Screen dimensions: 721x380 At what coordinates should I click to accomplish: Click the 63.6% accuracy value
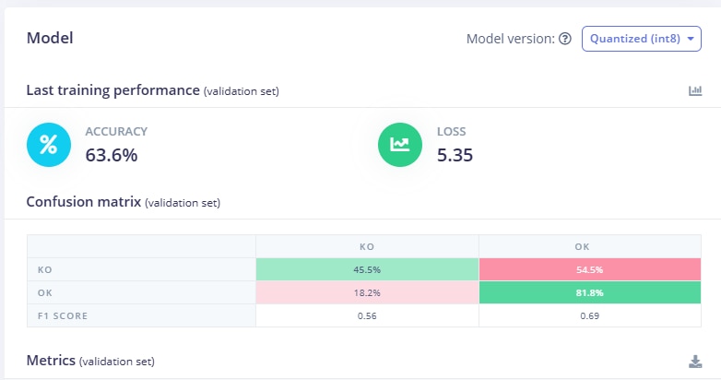click(x=112, y=155)
